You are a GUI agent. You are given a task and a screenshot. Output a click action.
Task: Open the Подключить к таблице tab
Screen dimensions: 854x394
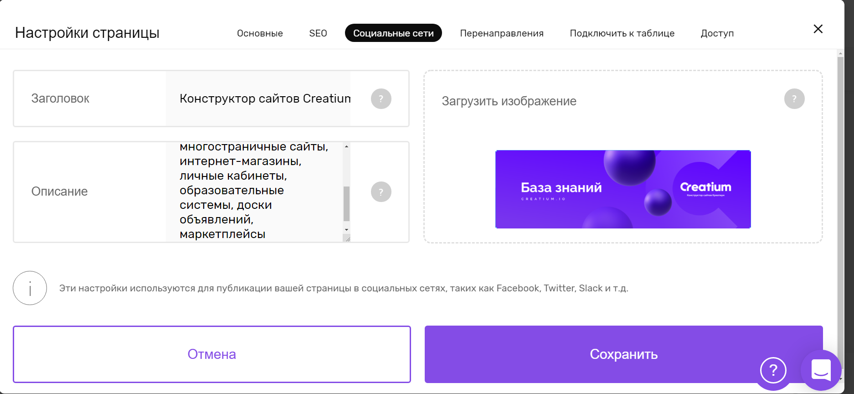click(x=622, y=33)
